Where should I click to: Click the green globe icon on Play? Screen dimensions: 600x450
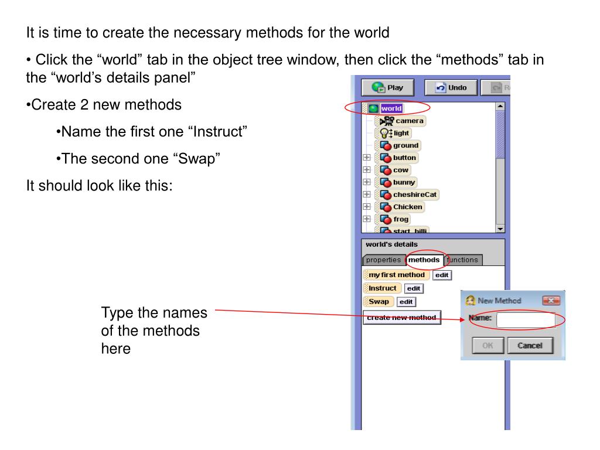(x=378, y=88)
